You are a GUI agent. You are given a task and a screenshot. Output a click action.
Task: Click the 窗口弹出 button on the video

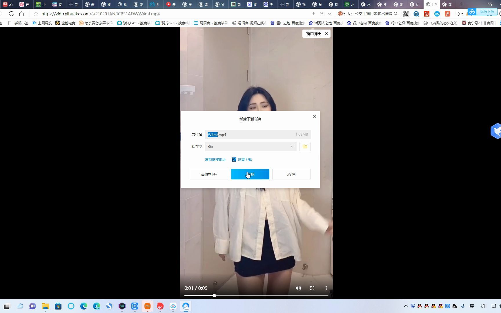(x=314, y=34)
